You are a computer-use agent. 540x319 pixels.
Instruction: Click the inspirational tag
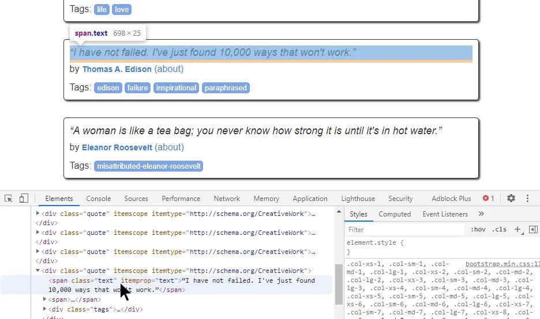[176, 88]
